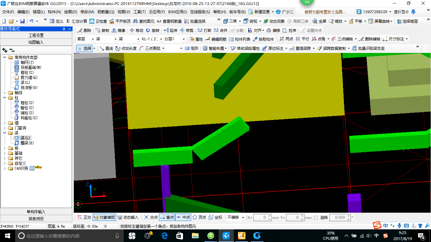Click the rotation angle input field
This screenshot has width=431, height=242.
340,217
